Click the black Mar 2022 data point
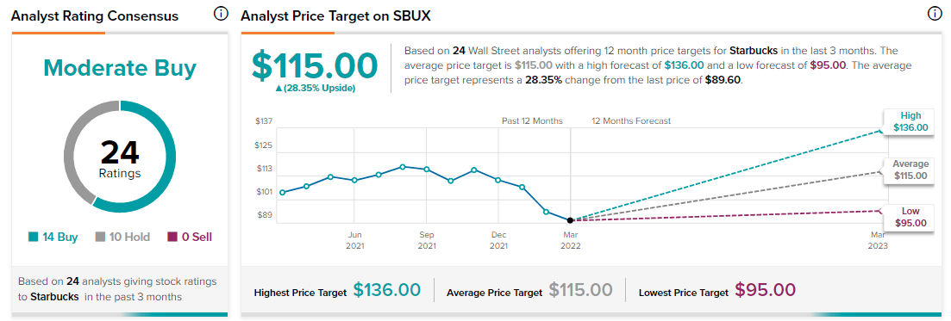Screen dimensions: 951x321 570,219
